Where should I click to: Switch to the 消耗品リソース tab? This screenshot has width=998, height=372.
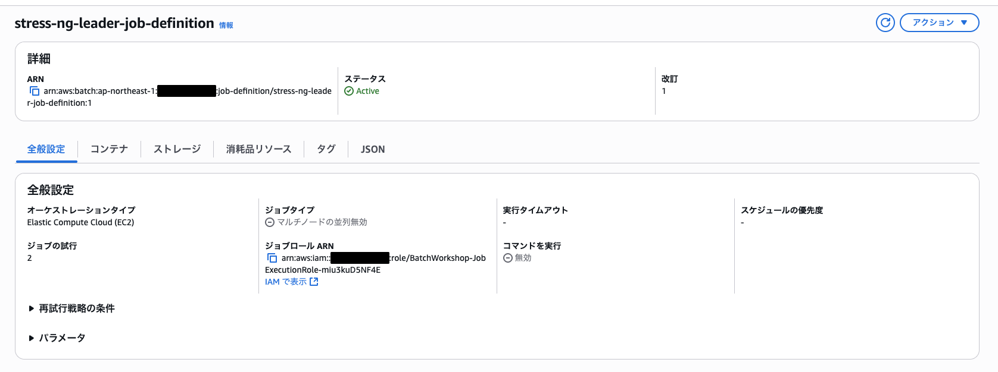(258, 149)
